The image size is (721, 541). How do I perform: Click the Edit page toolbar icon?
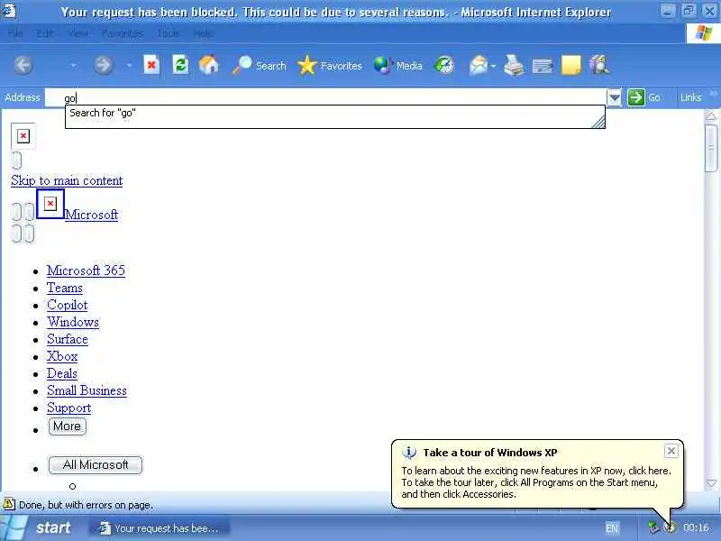point(543,66)
